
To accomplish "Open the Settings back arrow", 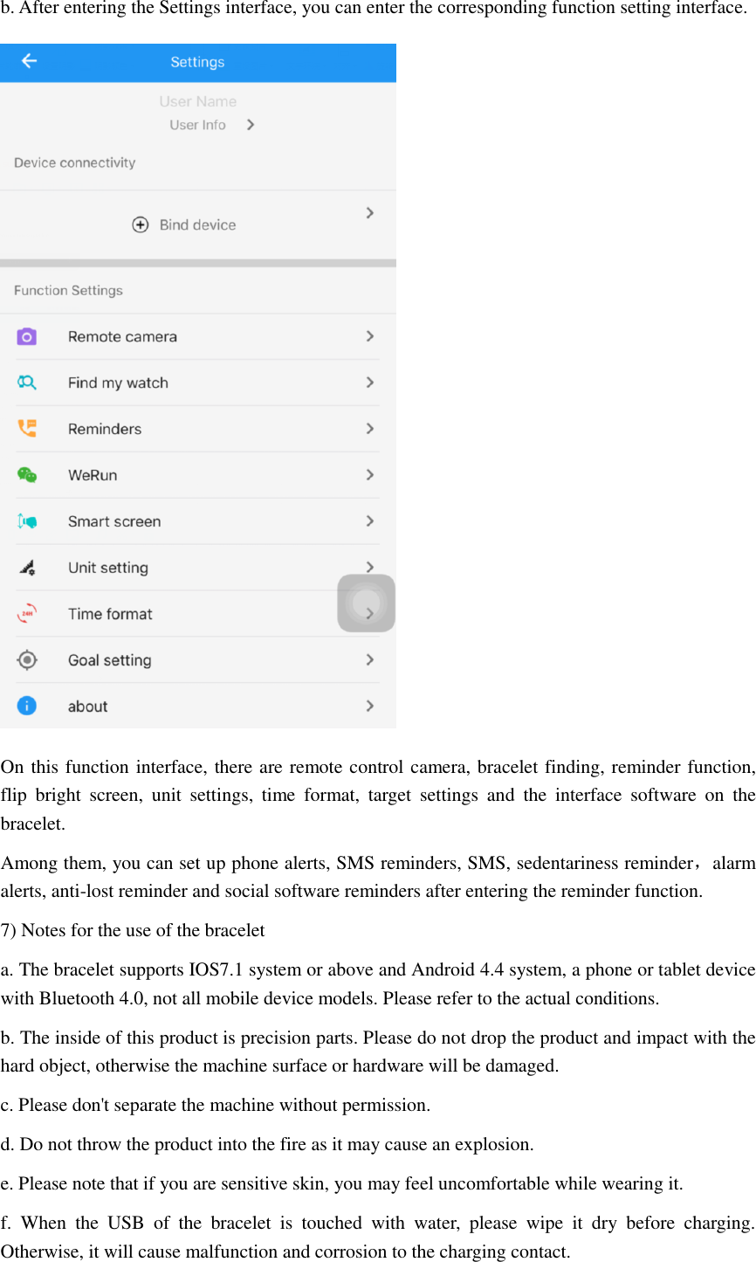I will (x=27, y=62).
